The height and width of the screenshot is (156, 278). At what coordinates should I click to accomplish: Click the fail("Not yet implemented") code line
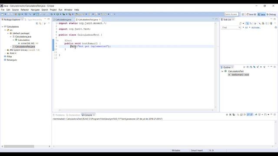click(90, 46)
